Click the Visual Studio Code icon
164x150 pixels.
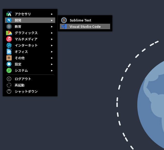click(64, 26)
